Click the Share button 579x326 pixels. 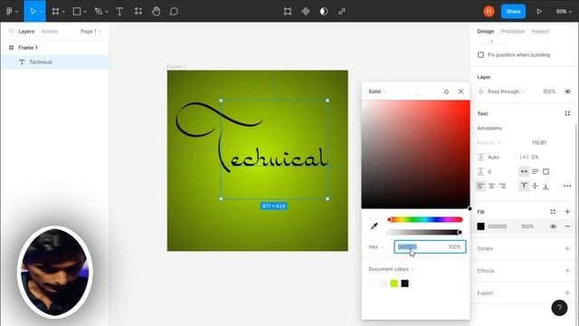click(513, 12)
